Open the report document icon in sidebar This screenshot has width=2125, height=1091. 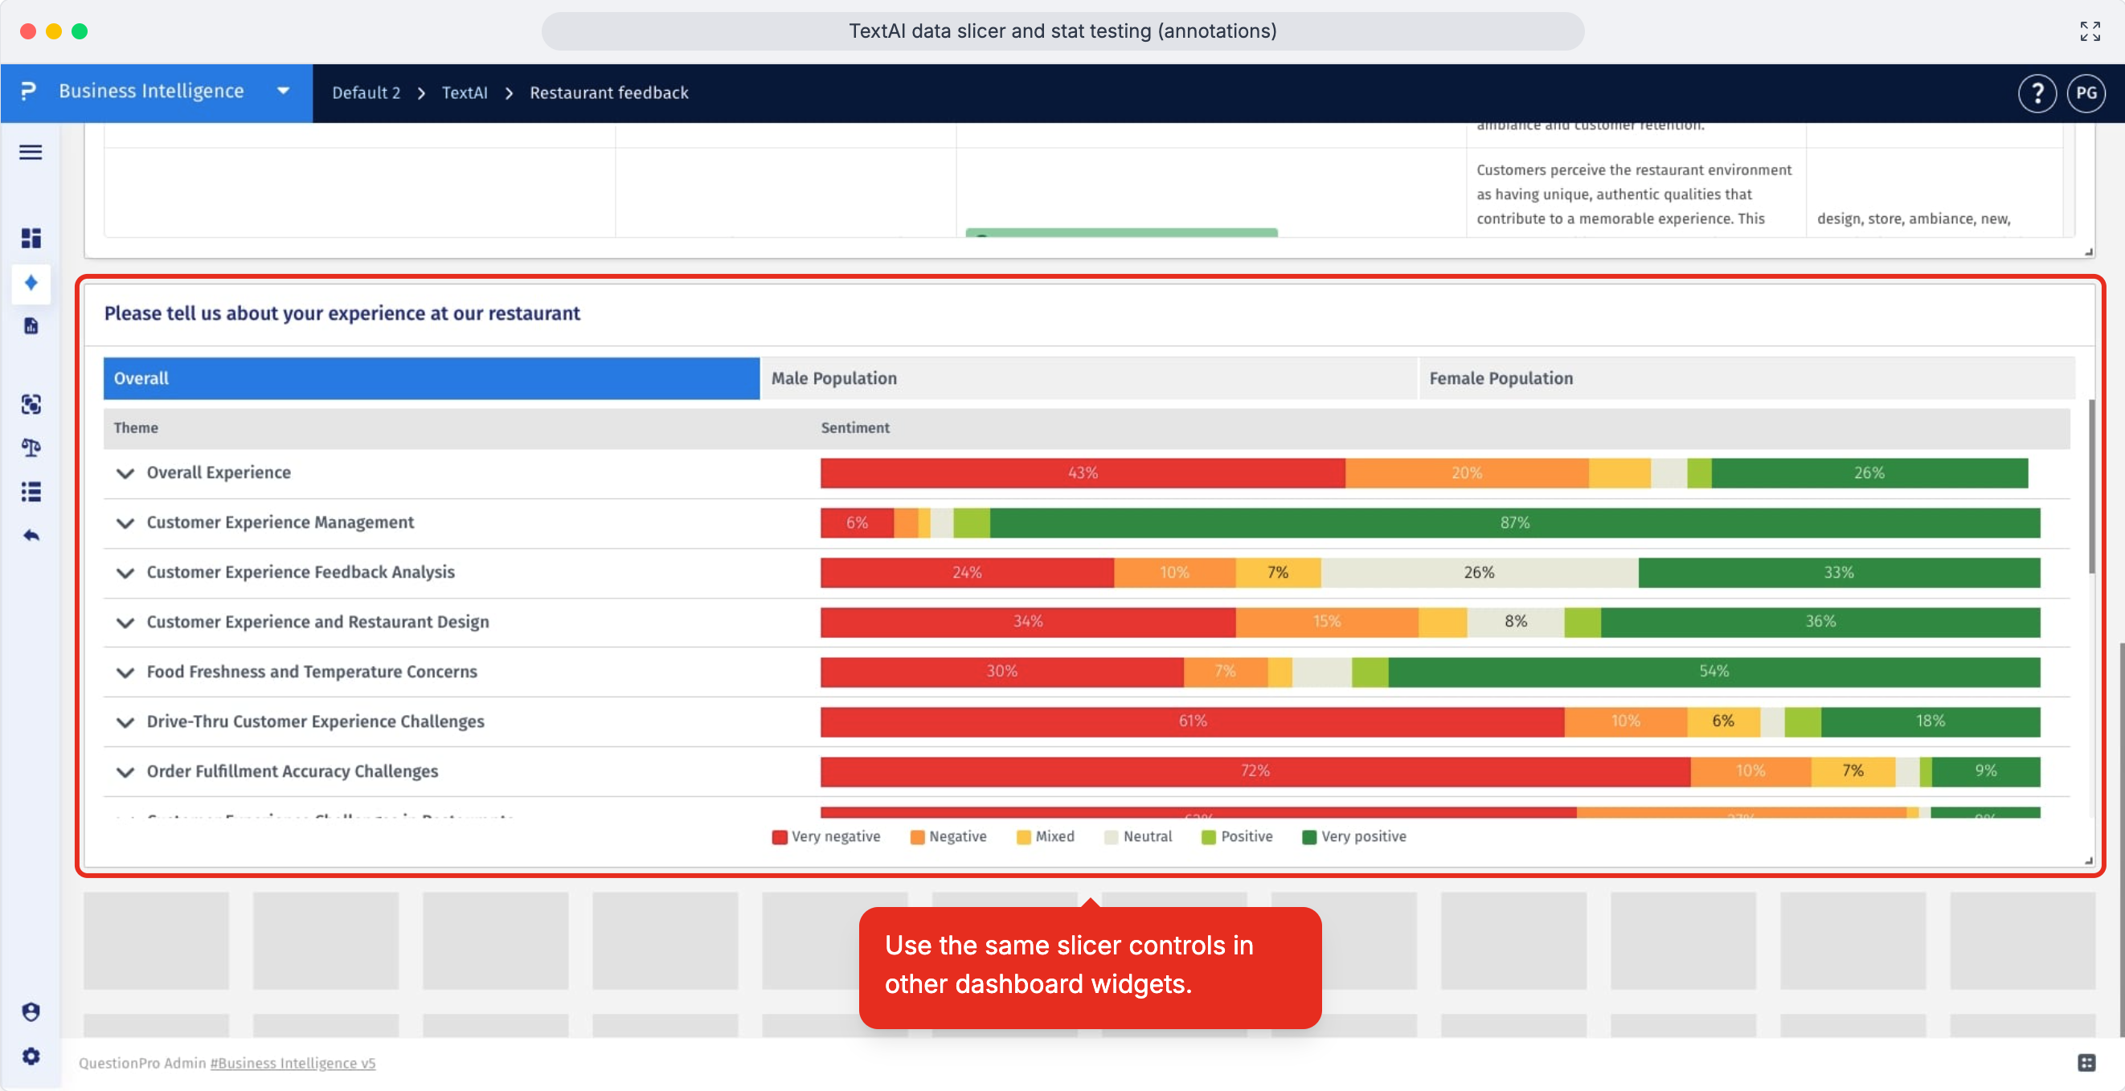(x=31, y=325)
